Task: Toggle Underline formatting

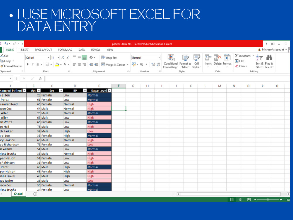Action: coord(38,65)
